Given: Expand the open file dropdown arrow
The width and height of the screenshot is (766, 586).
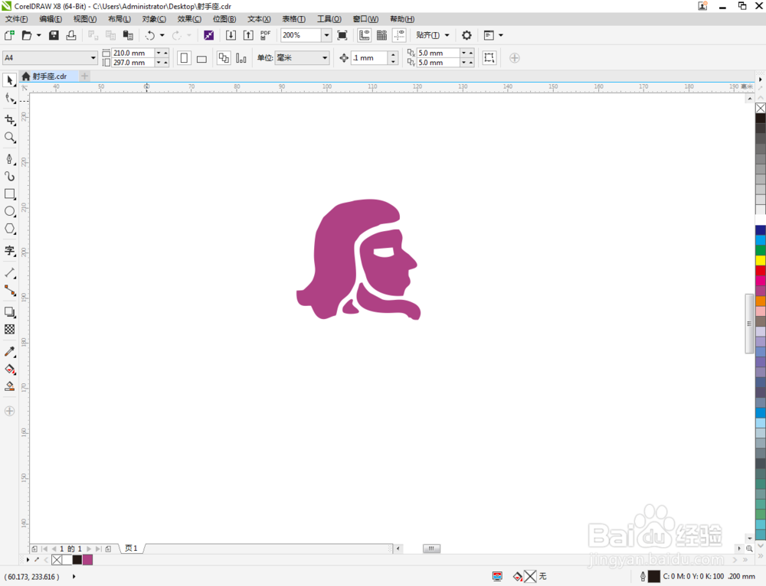Looking at the screenshot, I should (x=38, y=35).
